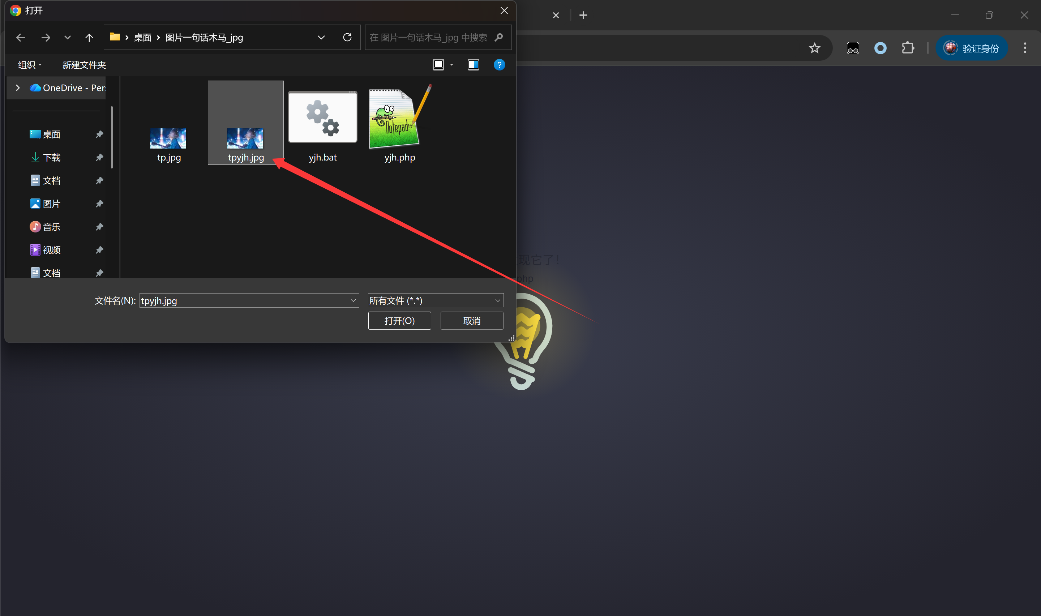Open Chrome extensions puzzle icon
Screen dimensions: 1041x616
tap(908, 48)
